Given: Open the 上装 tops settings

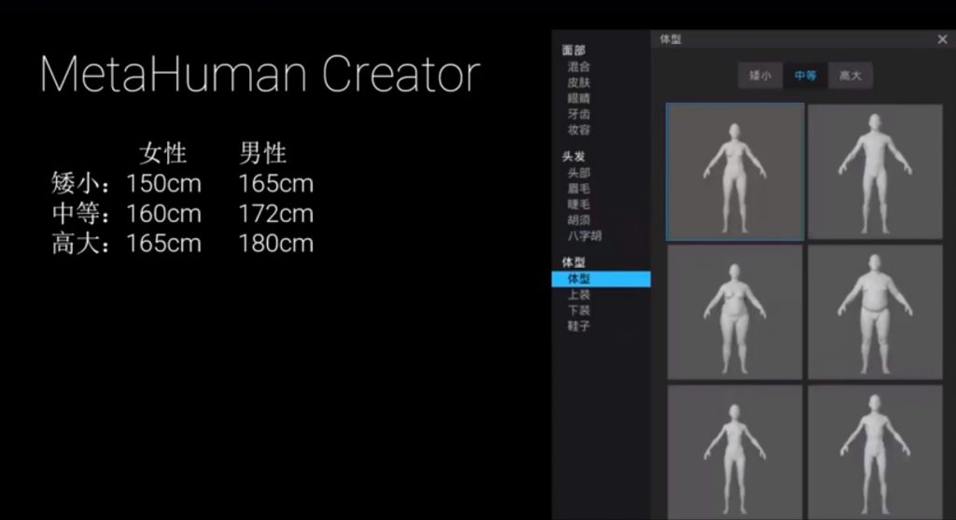Looking at the screenshot, I should (x=579, y=294).
